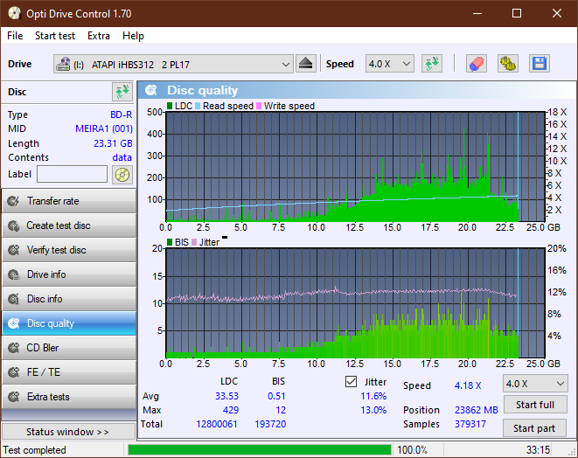Refresh disc info icon in Disc panel
578x458 pixels.
point(122,92)
